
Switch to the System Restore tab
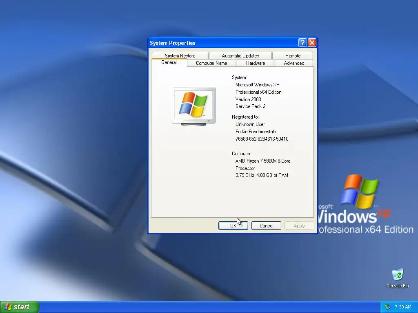pyautogui.click(x=180, y=55)
